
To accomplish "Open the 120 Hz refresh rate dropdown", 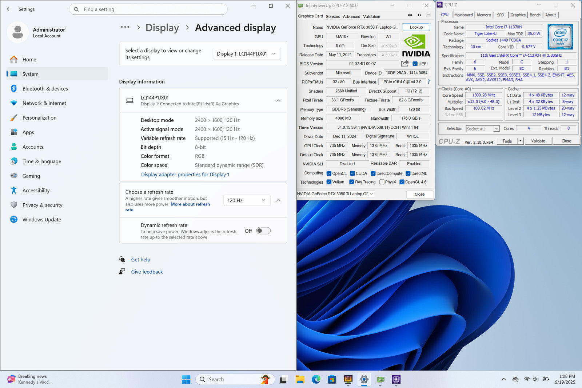I will coord(246,200).
